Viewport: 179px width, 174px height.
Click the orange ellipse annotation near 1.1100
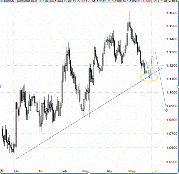(x=149, y=77)
